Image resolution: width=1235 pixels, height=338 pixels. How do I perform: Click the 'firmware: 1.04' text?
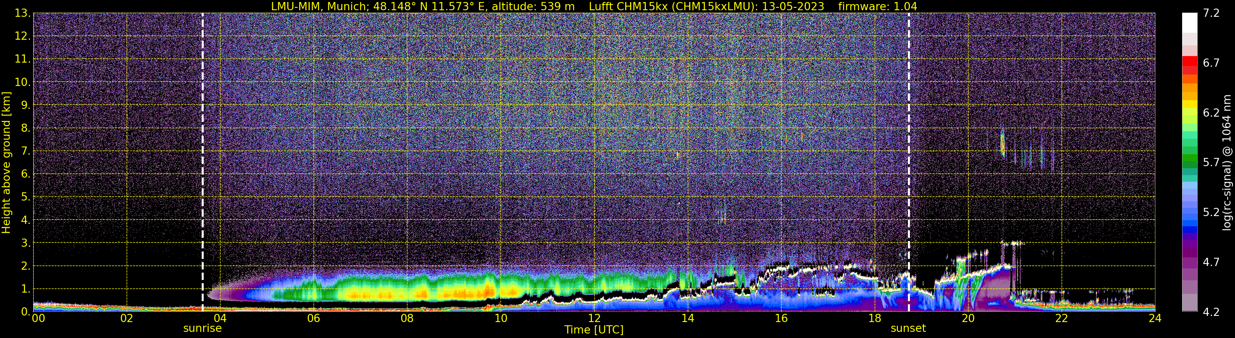coord(877,6)
